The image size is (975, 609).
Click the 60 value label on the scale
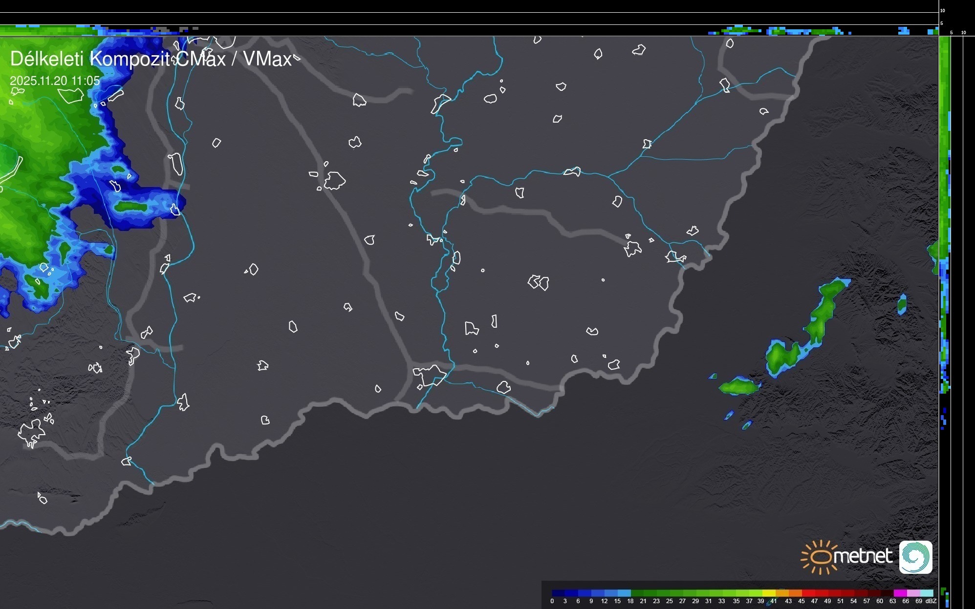tap(879, 601)
